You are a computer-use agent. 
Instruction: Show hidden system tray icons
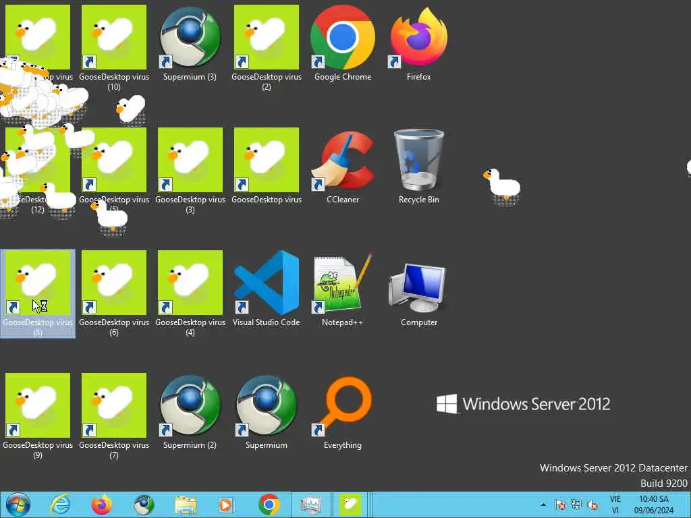(x=543, y=505)
